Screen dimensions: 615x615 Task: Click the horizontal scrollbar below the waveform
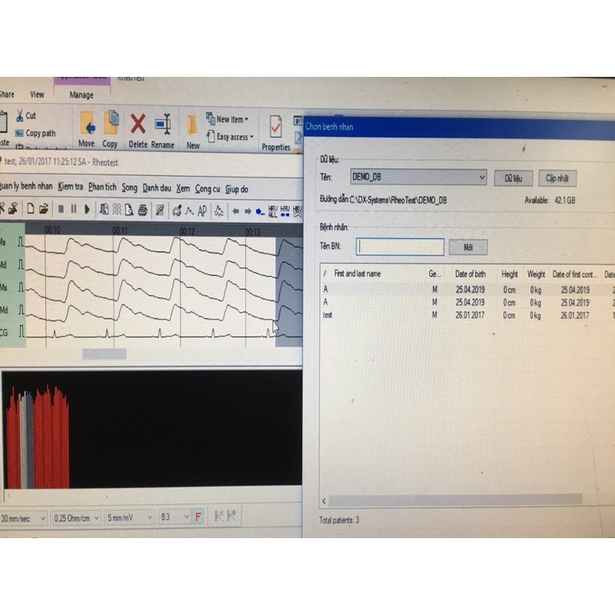pyautogui.click(x=105, y=354)
